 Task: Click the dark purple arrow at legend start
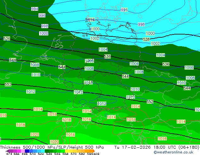[7, 151]
